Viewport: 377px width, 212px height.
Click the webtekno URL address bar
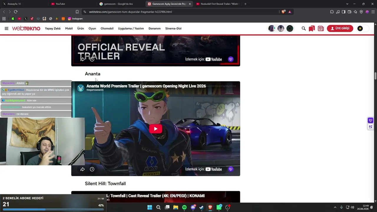click(x=180, y=12)
